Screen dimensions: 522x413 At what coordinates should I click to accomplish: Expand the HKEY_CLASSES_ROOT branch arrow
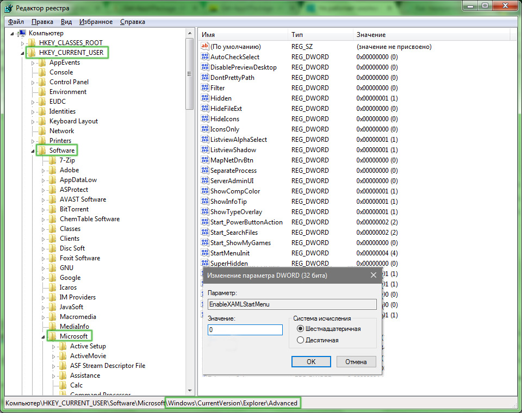[22, 43]
